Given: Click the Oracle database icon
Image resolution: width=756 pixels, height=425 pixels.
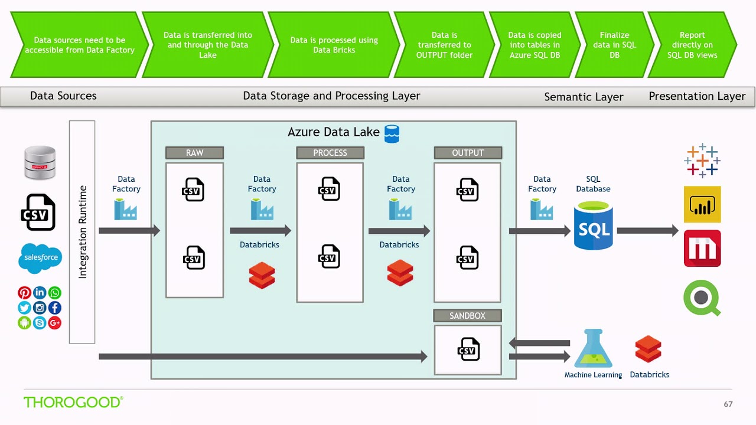Looking at the screenshot, I should click(40, 162).
